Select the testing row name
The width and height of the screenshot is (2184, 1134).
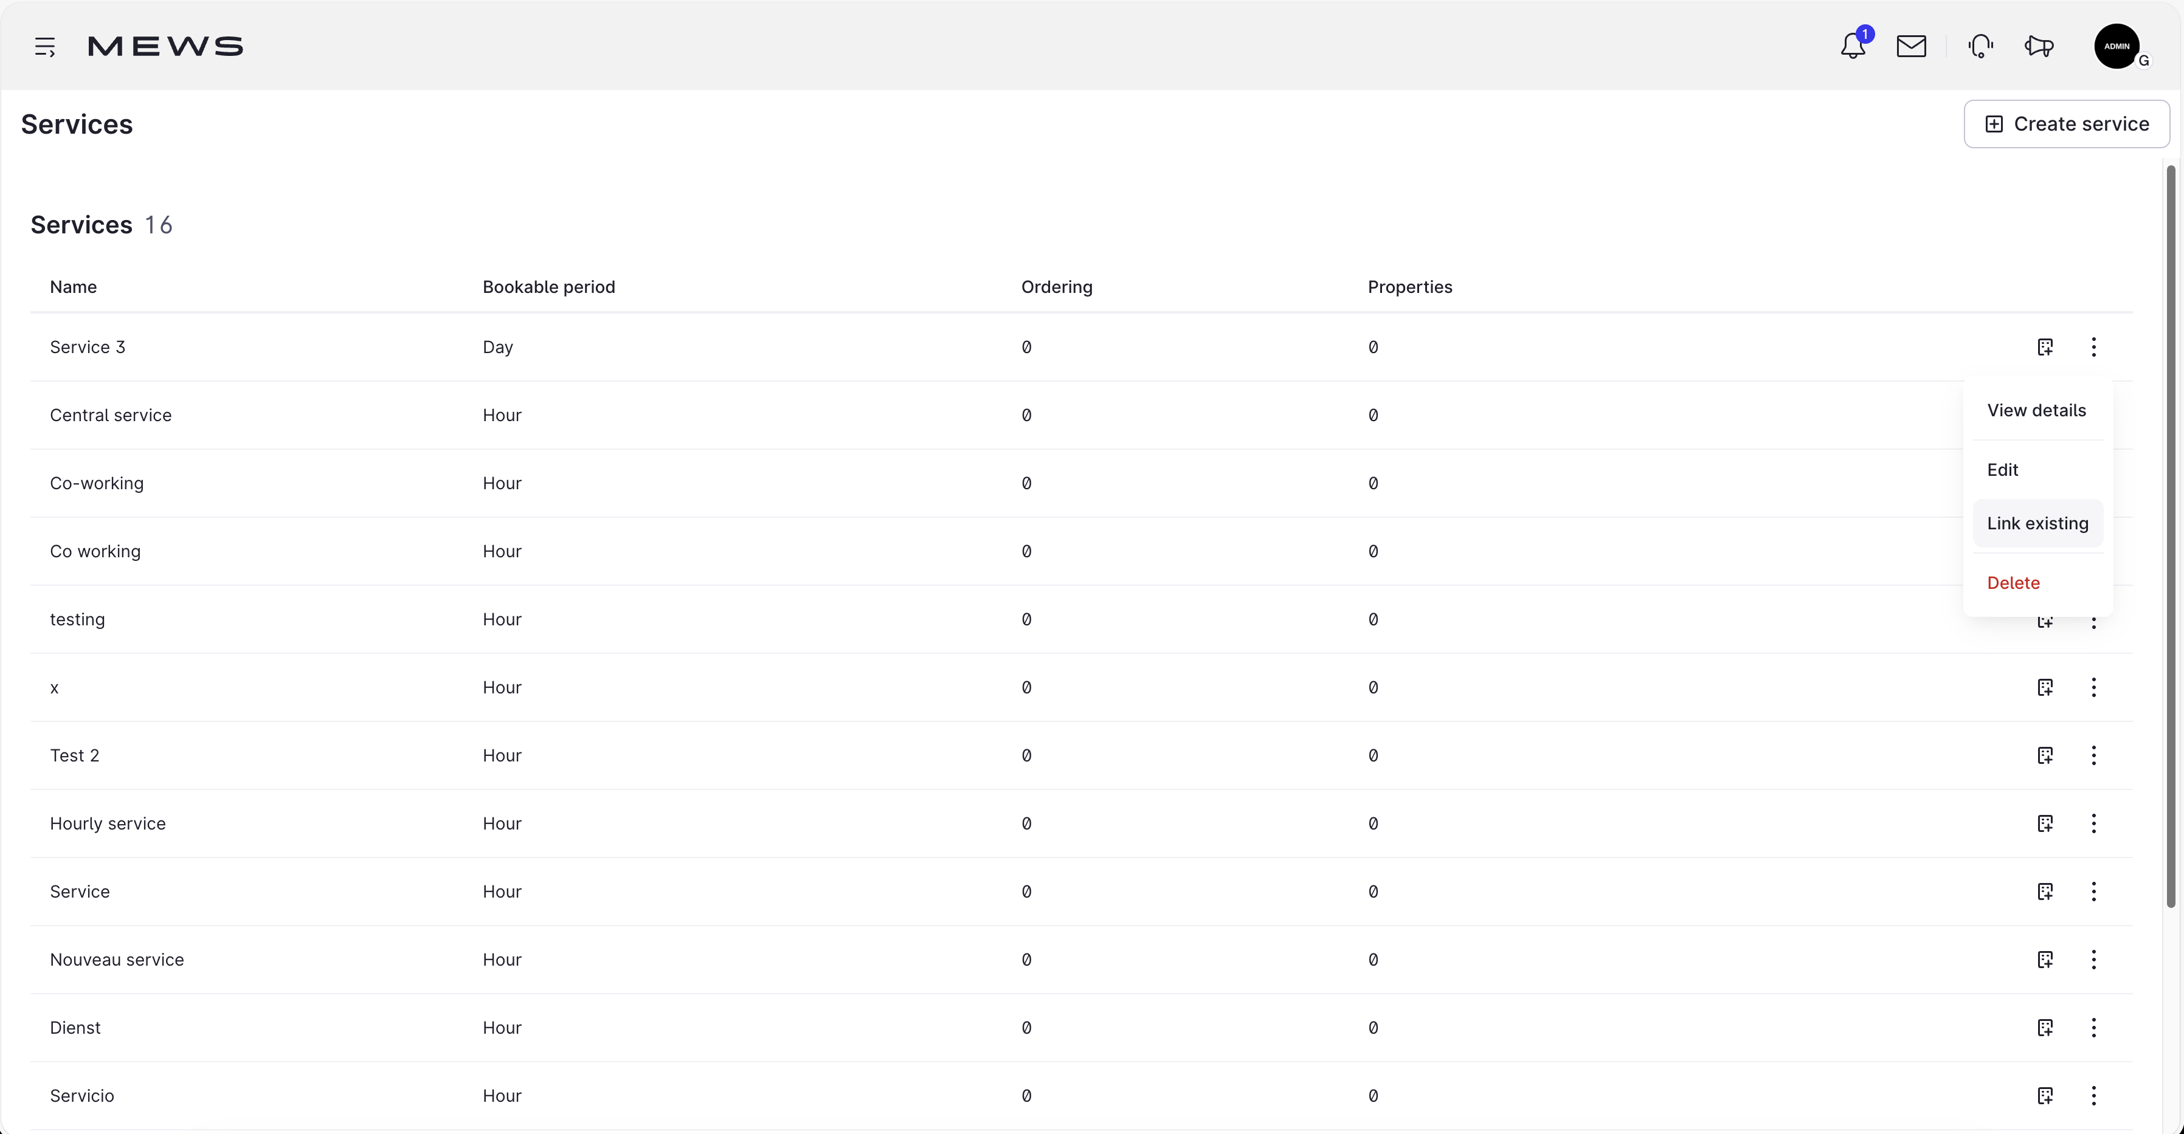tap(77, 619)
